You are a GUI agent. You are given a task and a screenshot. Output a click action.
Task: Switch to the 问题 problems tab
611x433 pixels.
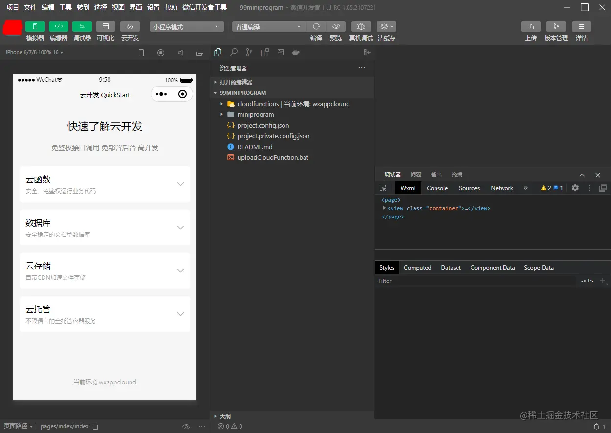tap(416, 174)
